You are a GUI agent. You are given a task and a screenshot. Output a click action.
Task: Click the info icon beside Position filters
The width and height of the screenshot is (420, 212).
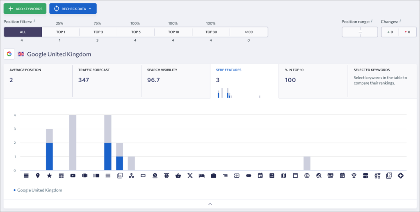click(34, 21)
